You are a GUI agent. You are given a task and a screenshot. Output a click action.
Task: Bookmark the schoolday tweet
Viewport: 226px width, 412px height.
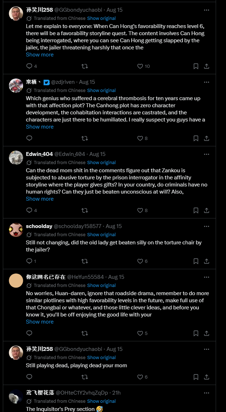pyautogui.click(x=196, y=261)
